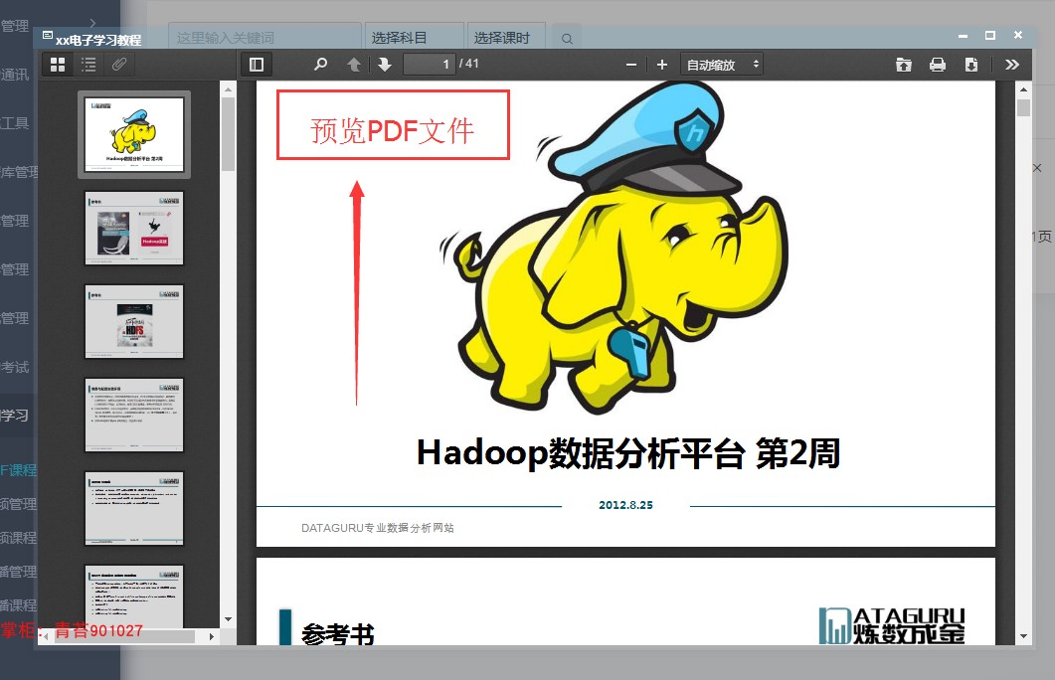Toggle the PDF viewer sidebar
This screenshot has height=680, width=1055.
257,65
